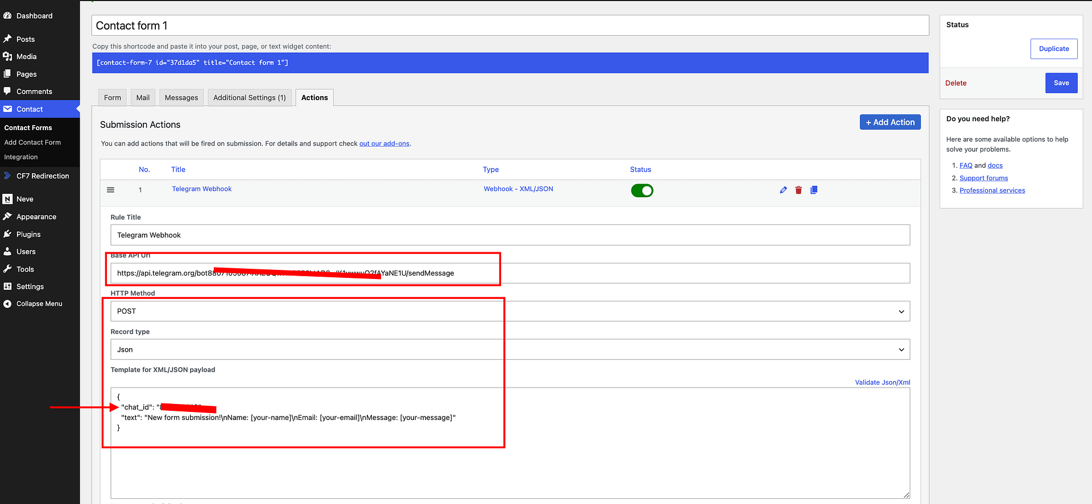The width and height of the screenshot is (1092, 504).
Task: Switch to the Form tab
Action: pos(113,98)
